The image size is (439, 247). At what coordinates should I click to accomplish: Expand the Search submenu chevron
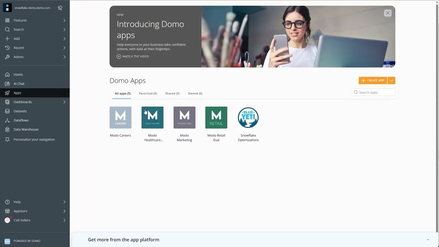64,30
